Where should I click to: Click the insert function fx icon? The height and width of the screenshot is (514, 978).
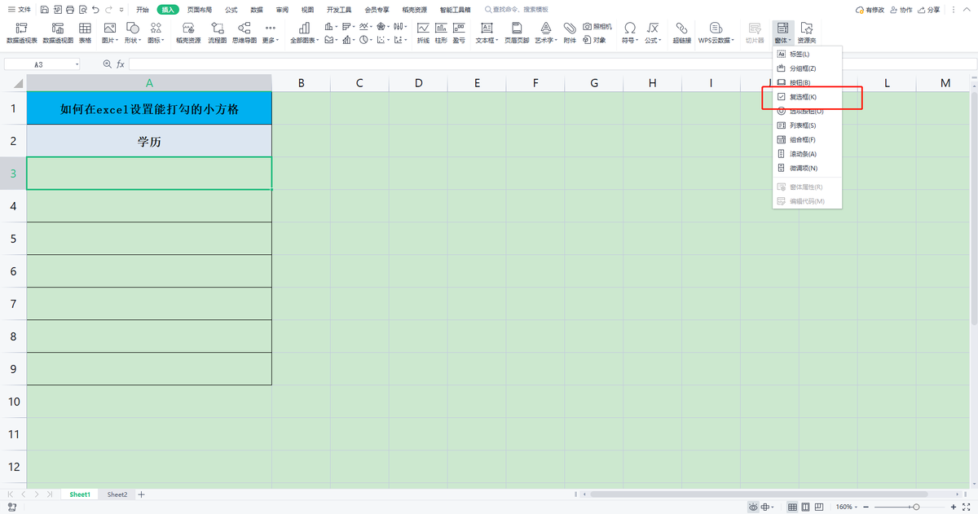[121, 64]
